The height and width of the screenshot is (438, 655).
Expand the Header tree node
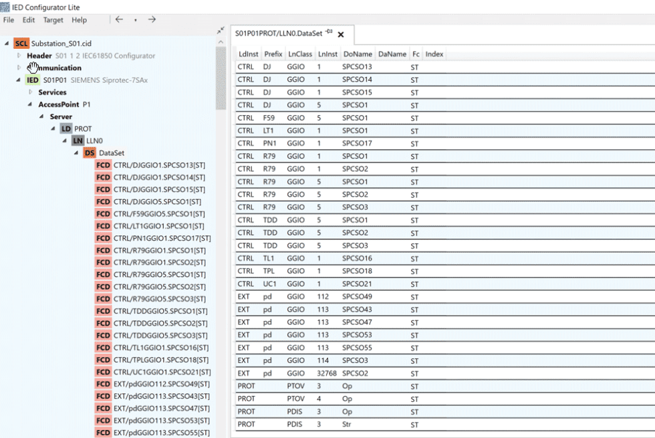pyautogui.click(x=18, y=56)
